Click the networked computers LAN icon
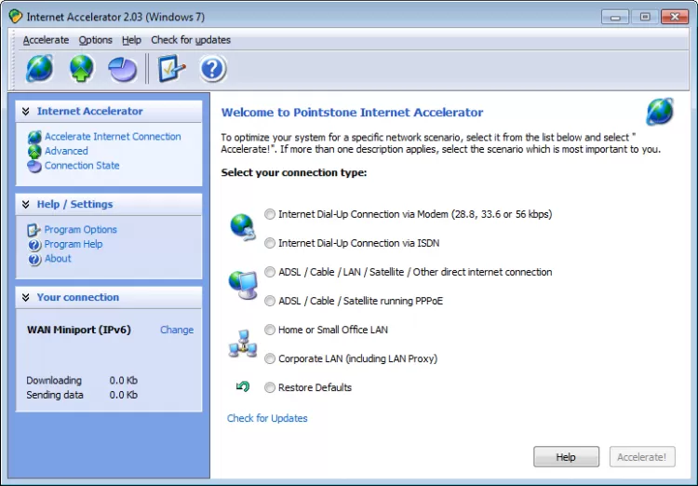Screen dimensions: 698x486 pos(243,344)
